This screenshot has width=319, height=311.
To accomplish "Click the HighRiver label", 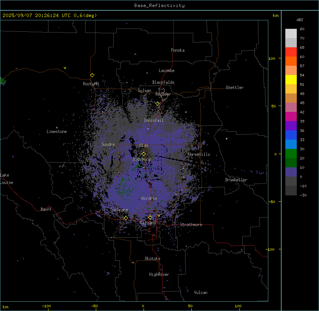I will point(159,274).
